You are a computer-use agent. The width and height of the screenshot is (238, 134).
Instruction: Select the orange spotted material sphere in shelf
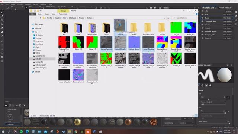pos(154,122)
